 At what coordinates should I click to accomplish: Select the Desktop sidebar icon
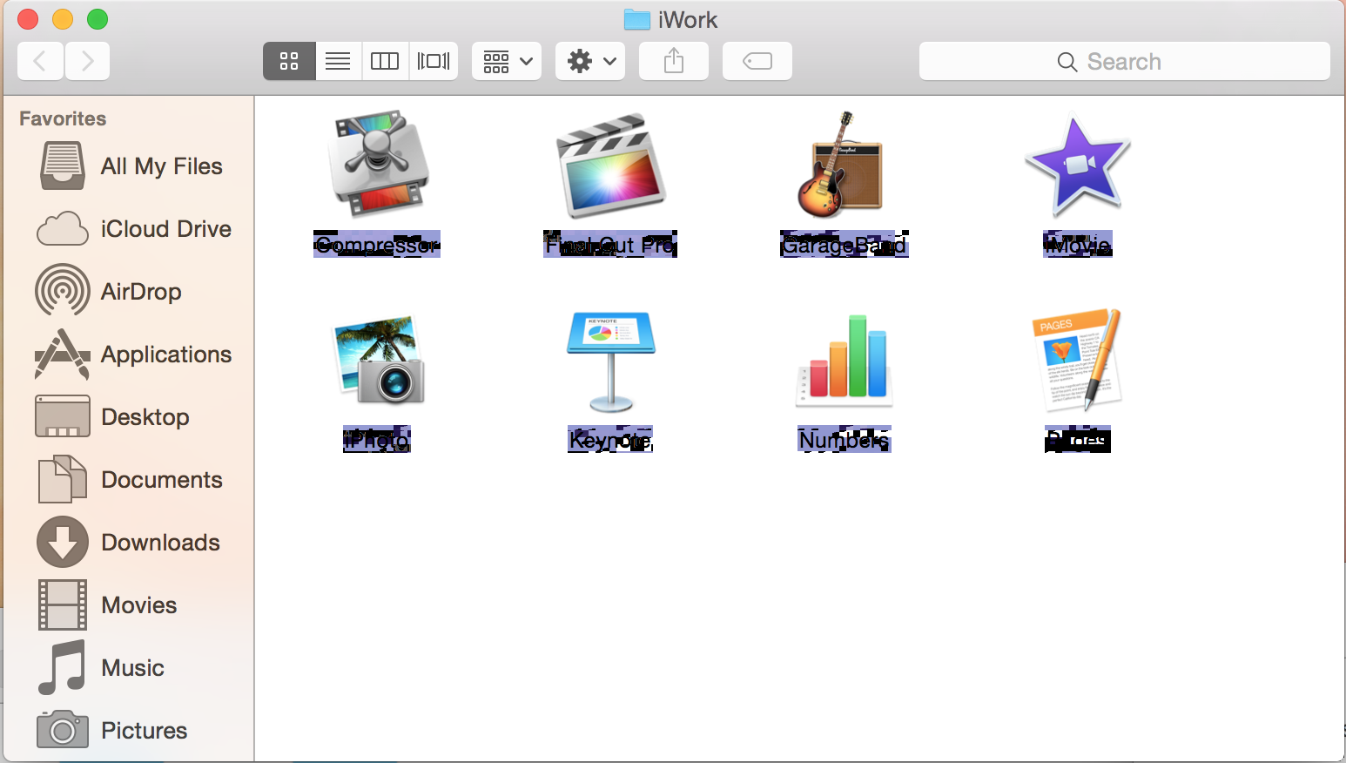[x=63, y=416]
